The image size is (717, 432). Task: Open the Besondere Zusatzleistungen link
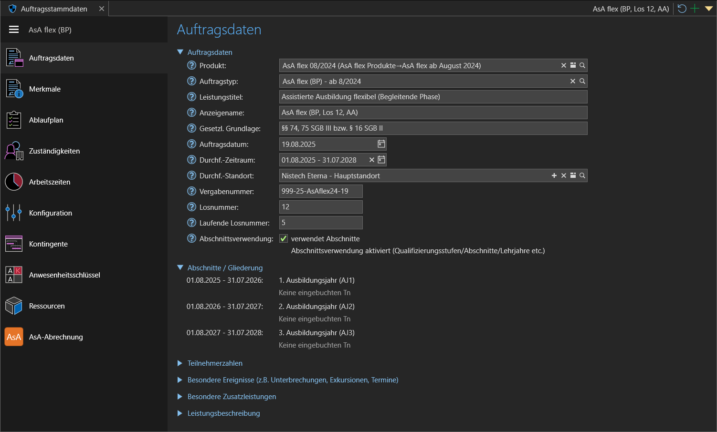(x=232, y=397)
